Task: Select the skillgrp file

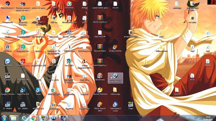Action: [x=84, y=5]
